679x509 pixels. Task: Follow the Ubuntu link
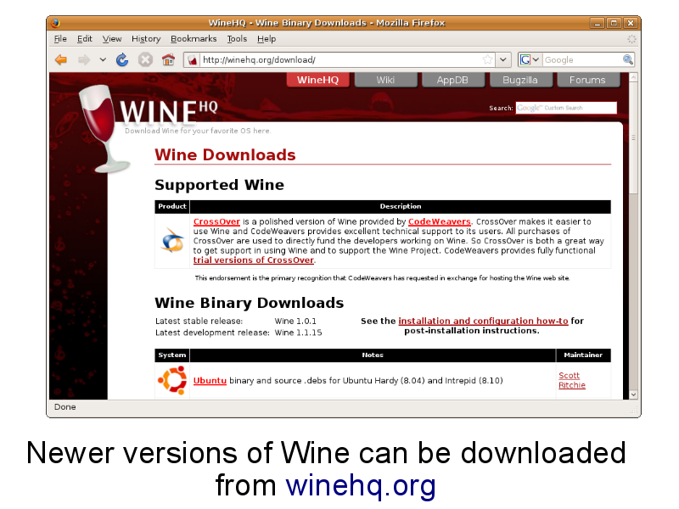click(x=210, y=380)
